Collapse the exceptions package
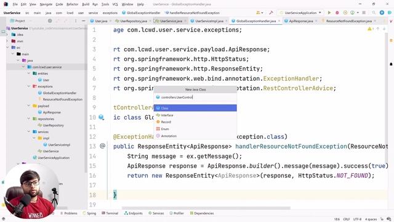The image size is (394, 222). (28, 86)
